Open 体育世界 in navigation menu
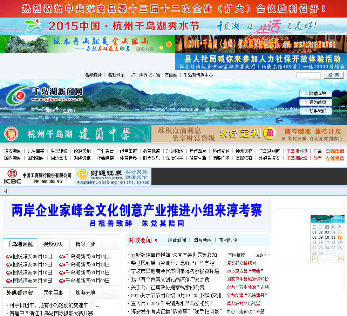Viewport: 347px width, 316px height. click(x=128, y=158)
